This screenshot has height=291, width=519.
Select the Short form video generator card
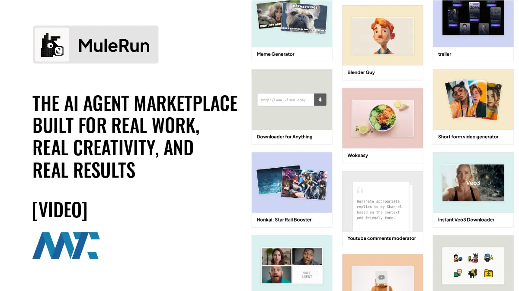point(473,99)
